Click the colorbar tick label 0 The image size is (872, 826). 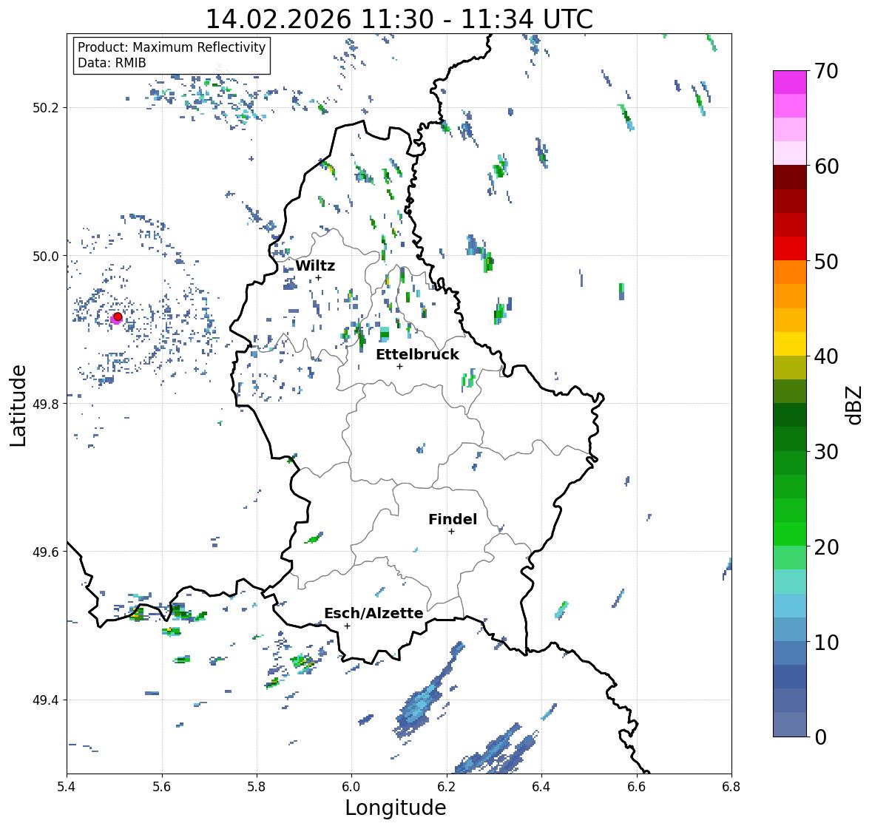click(x=820, y=737)
